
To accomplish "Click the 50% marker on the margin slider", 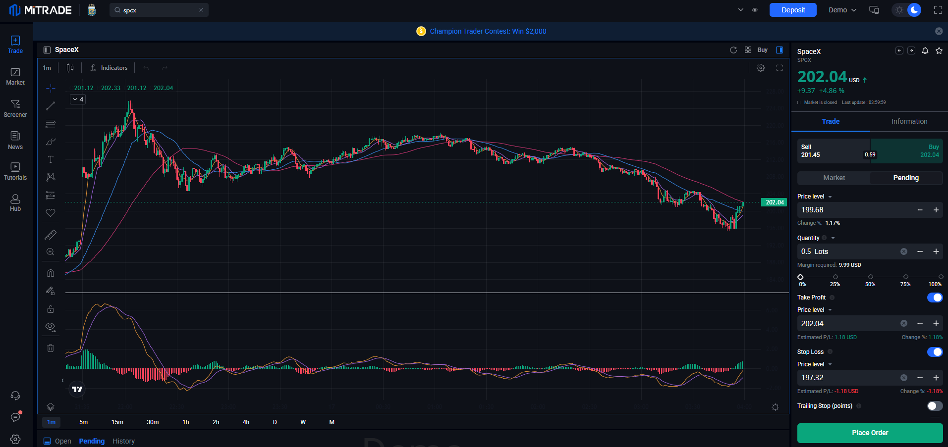I will click(870, 277).
